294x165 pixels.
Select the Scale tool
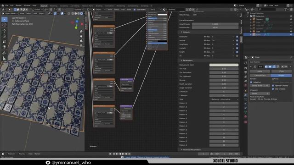coord(4,42)
